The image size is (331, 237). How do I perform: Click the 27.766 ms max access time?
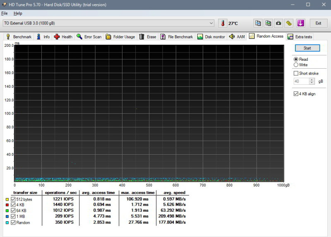click(x=138, y=222)
